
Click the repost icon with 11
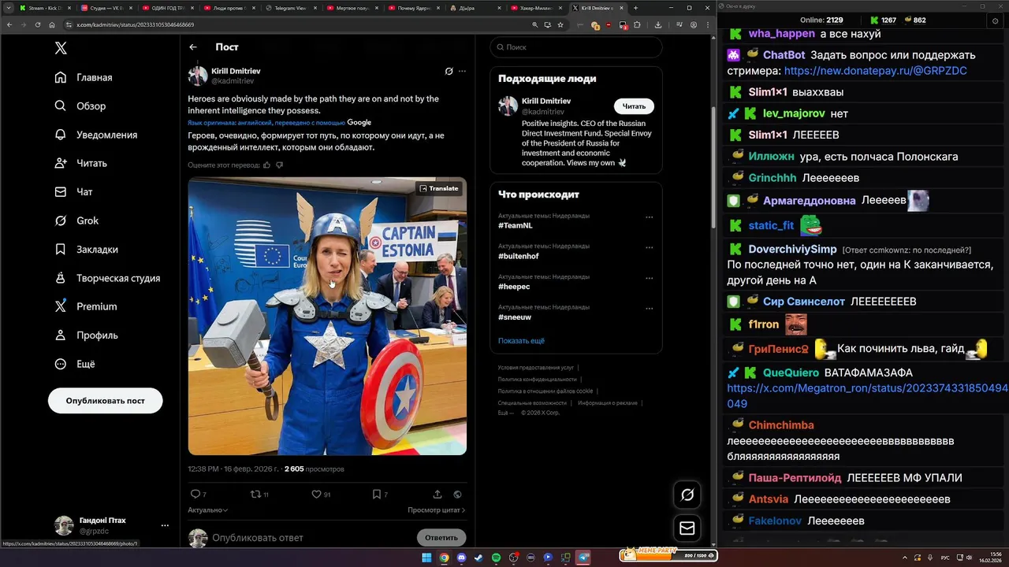coord(255,495)
